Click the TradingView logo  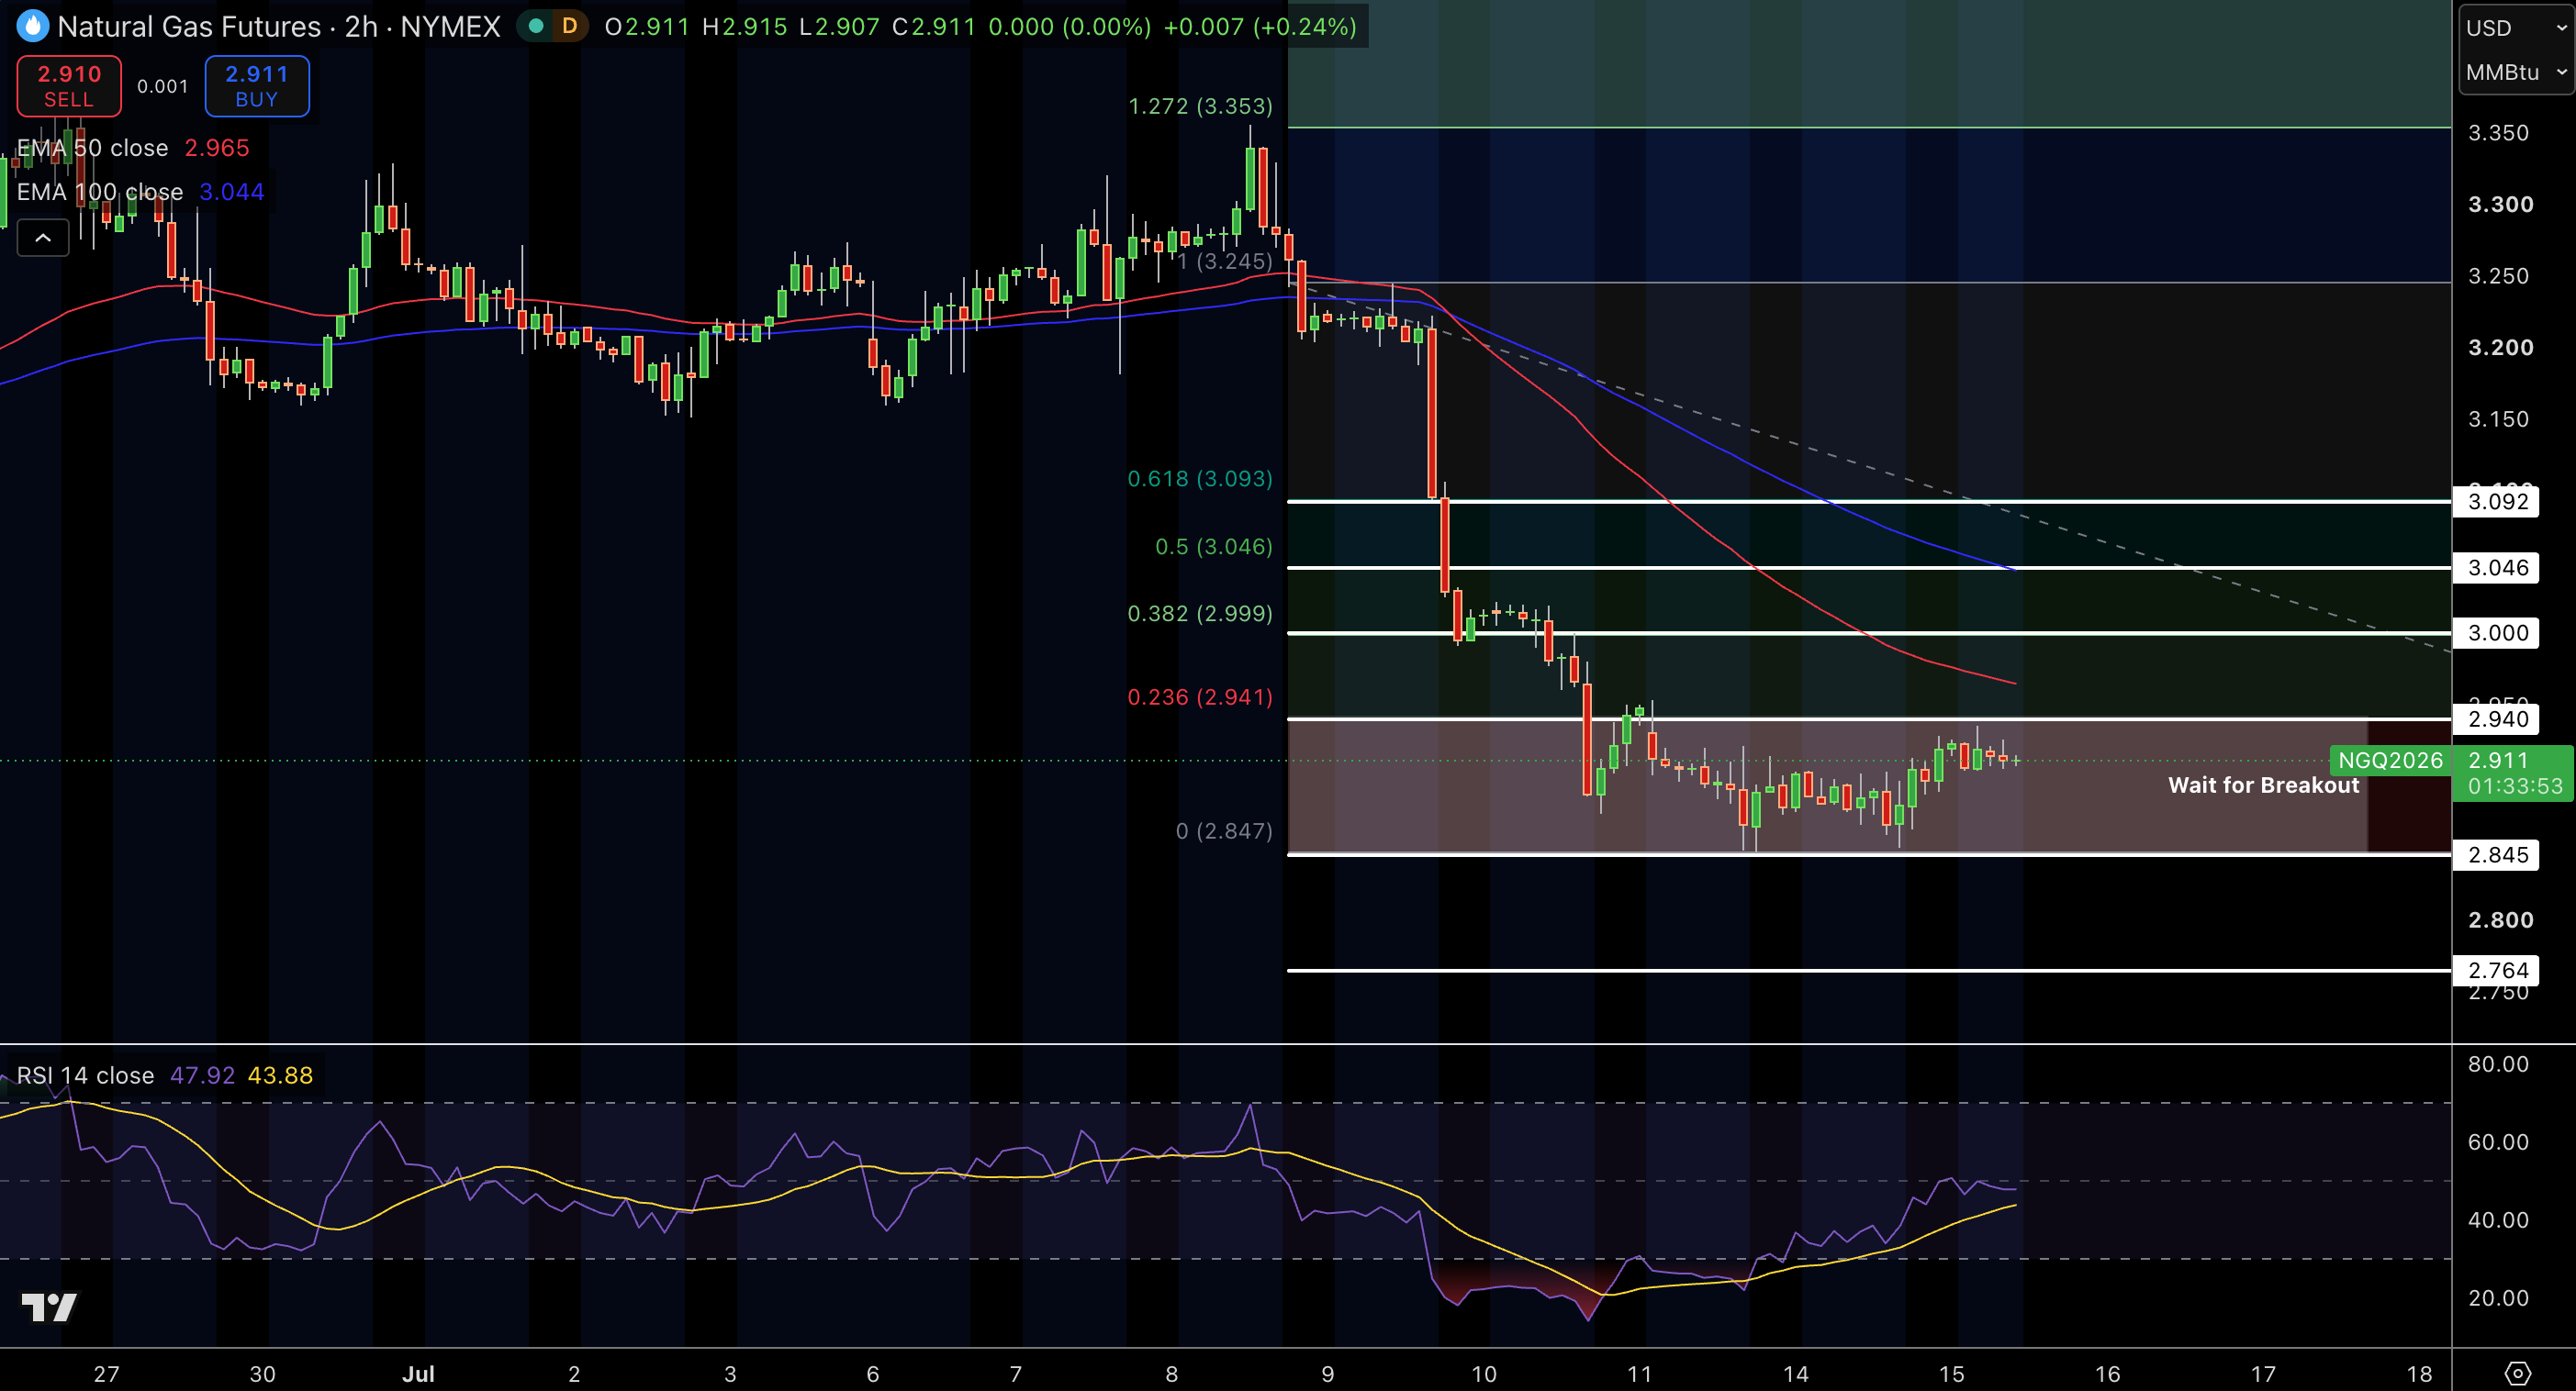tap(49, 1306)
